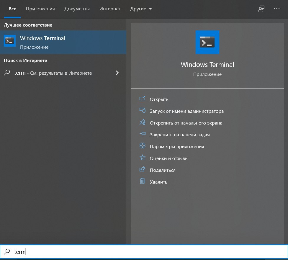Click the Windows Terminal icon in best match
This screenshot has width=288, height=260.
9,41
